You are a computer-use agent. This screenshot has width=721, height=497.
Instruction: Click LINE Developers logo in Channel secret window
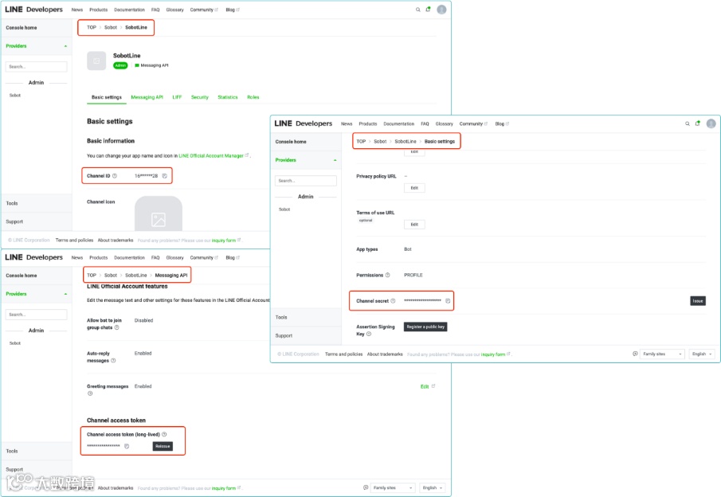click(303, 123)
